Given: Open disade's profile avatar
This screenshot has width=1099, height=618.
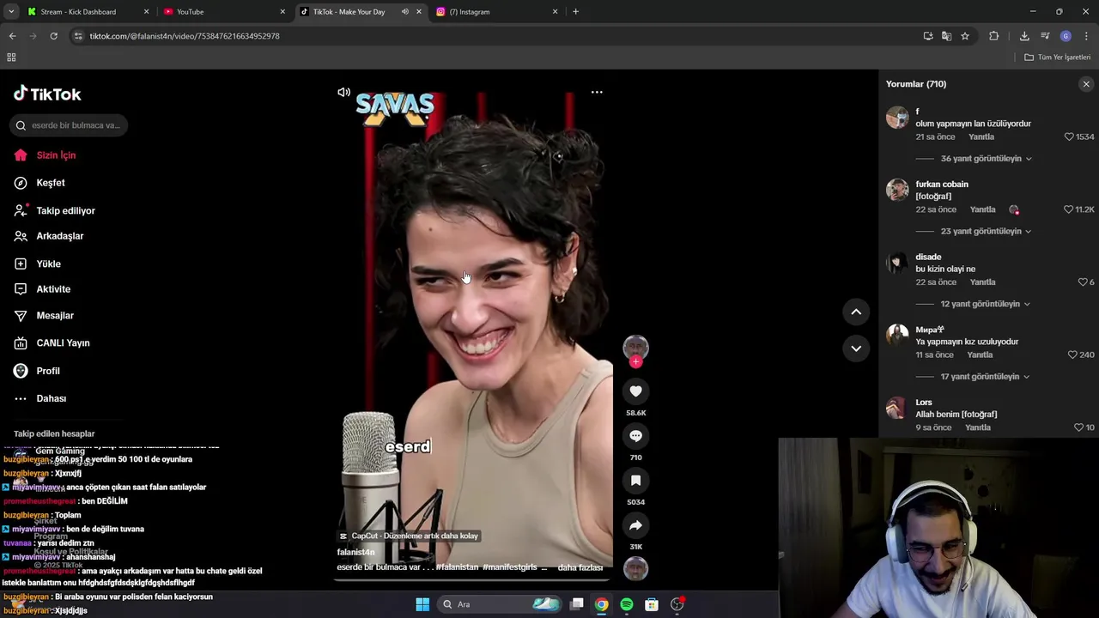Looking at the screenshot, I should [897, 263].
